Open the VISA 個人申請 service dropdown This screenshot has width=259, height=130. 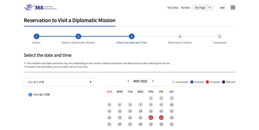pyautogui.click(x=59, y=82)
